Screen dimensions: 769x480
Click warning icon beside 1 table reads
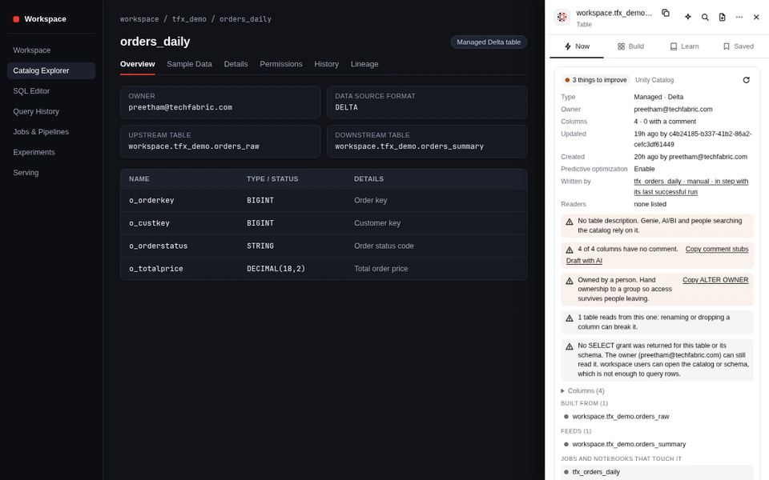570,318
